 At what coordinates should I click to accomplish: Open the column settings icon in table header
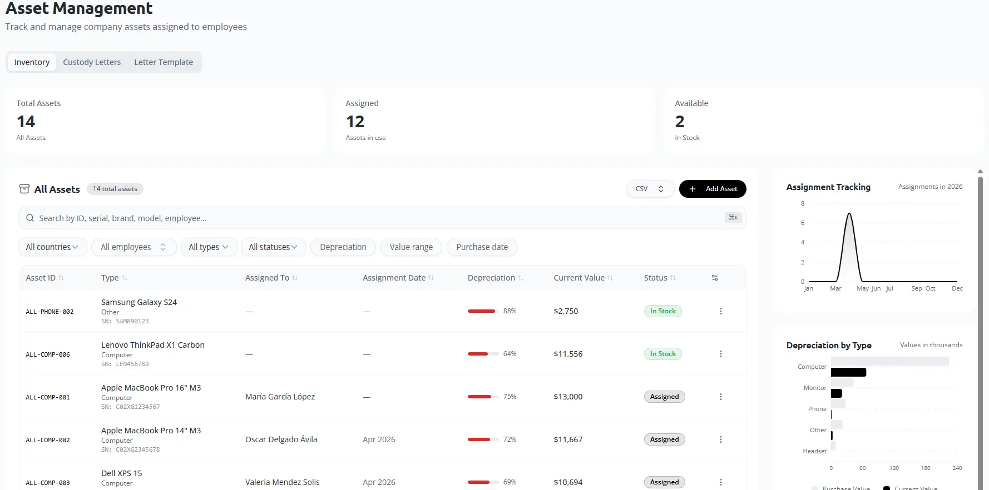(x=715, y=278)
